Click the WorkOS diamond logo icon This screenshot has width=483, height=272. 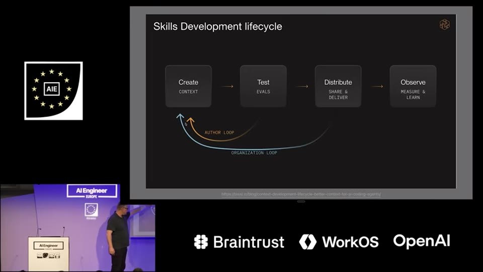click(308, 242)
